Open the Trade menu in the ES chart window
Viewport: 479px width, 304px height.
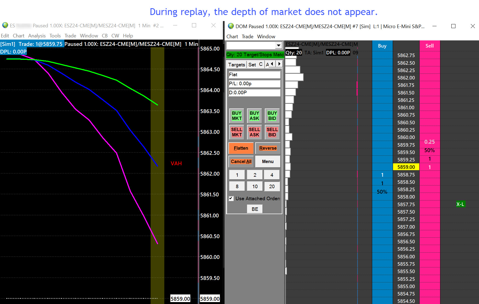coord(70,36)
